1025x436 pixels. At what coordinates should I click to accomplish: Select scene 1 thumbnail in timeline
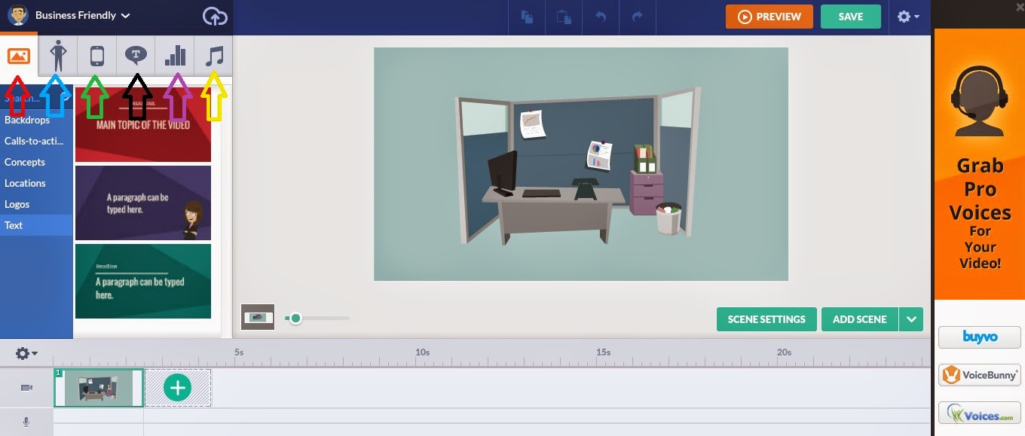tap(99, 388)
